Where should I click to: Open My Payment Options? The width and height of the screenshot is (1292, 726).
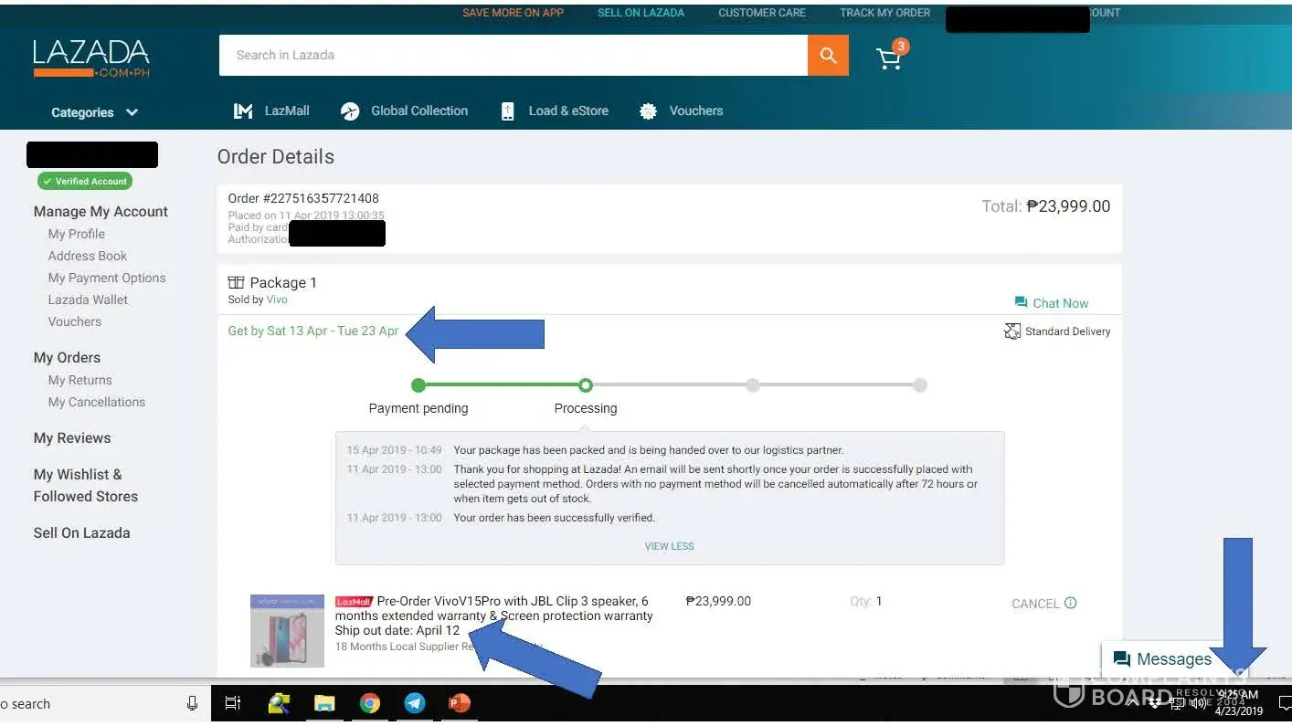[107, 278]
